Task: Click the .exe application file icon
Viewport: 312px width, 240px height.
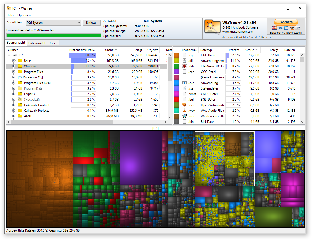Action: click(184, 83)
